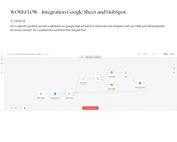The height and width of the screenshot is (142, 177).
Task: Open the chat bubble icon in sidebar
Action: pos(2,73)
